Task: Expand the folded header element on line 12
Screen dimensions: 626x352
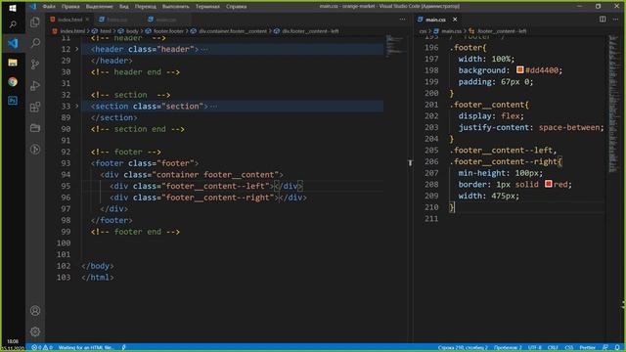Action: click(x=77, y=49)
